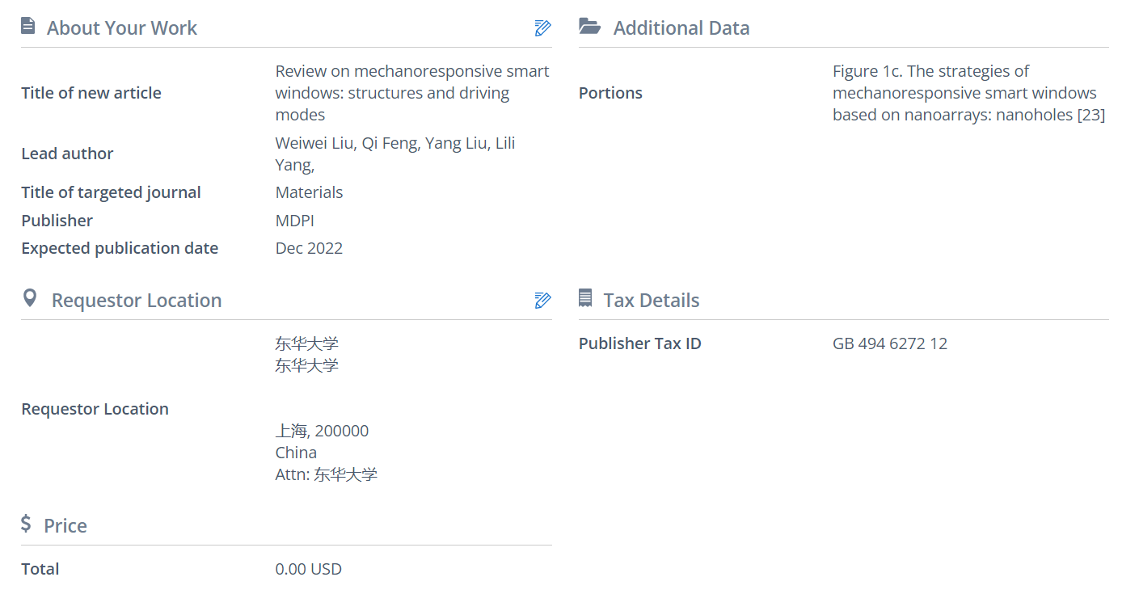Click the map pin icon beside Requestor Location
The width and height of the screenshot is (1139, 594).
(x=30, y=299)
